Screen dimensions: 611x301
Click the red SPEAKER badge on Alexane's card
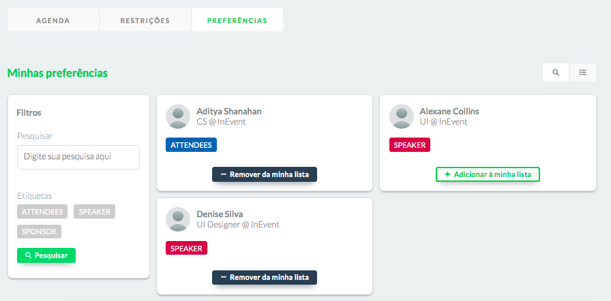coord(410,144)
